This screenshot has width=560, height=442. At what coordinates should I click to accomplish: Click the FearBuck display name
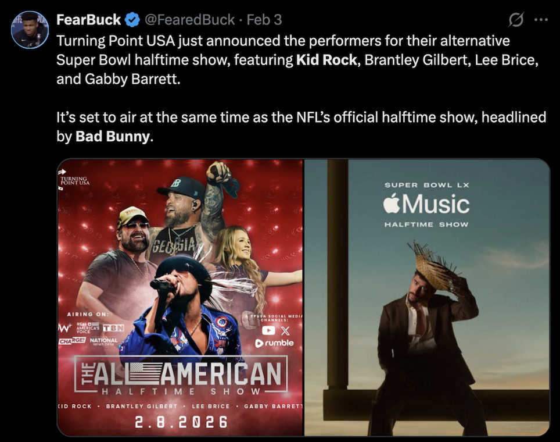pyautogui.click(x=88, y=20)
